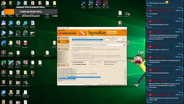
Task: Open the Modem META desktop shortcut
Action: [x=11, y=64]
